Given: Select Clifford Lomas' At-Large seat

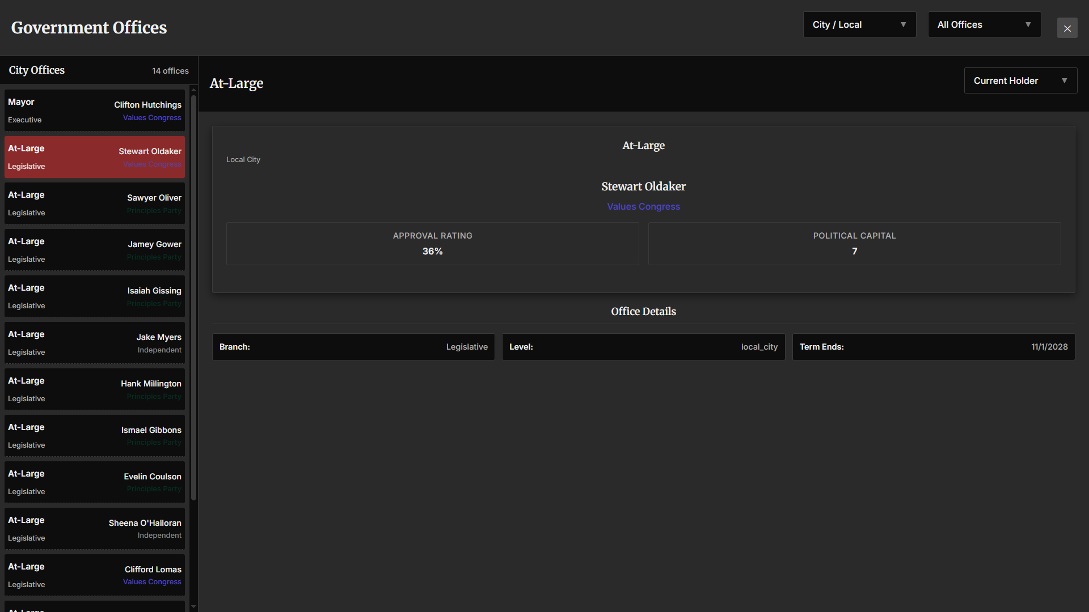Looking at the screenshot, I should point(95,575).
